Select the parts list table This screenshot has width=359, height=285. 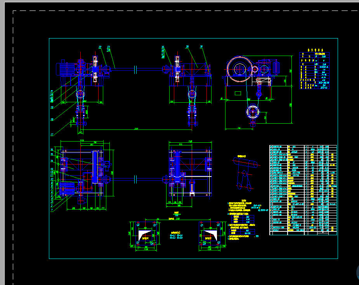pos(303,190)
